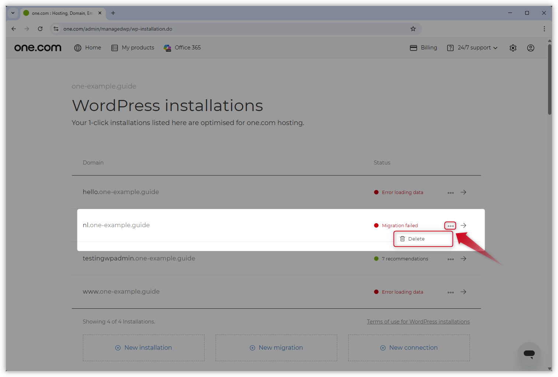
Task: Click browser back arrow
Action: (x=14, y=29)
